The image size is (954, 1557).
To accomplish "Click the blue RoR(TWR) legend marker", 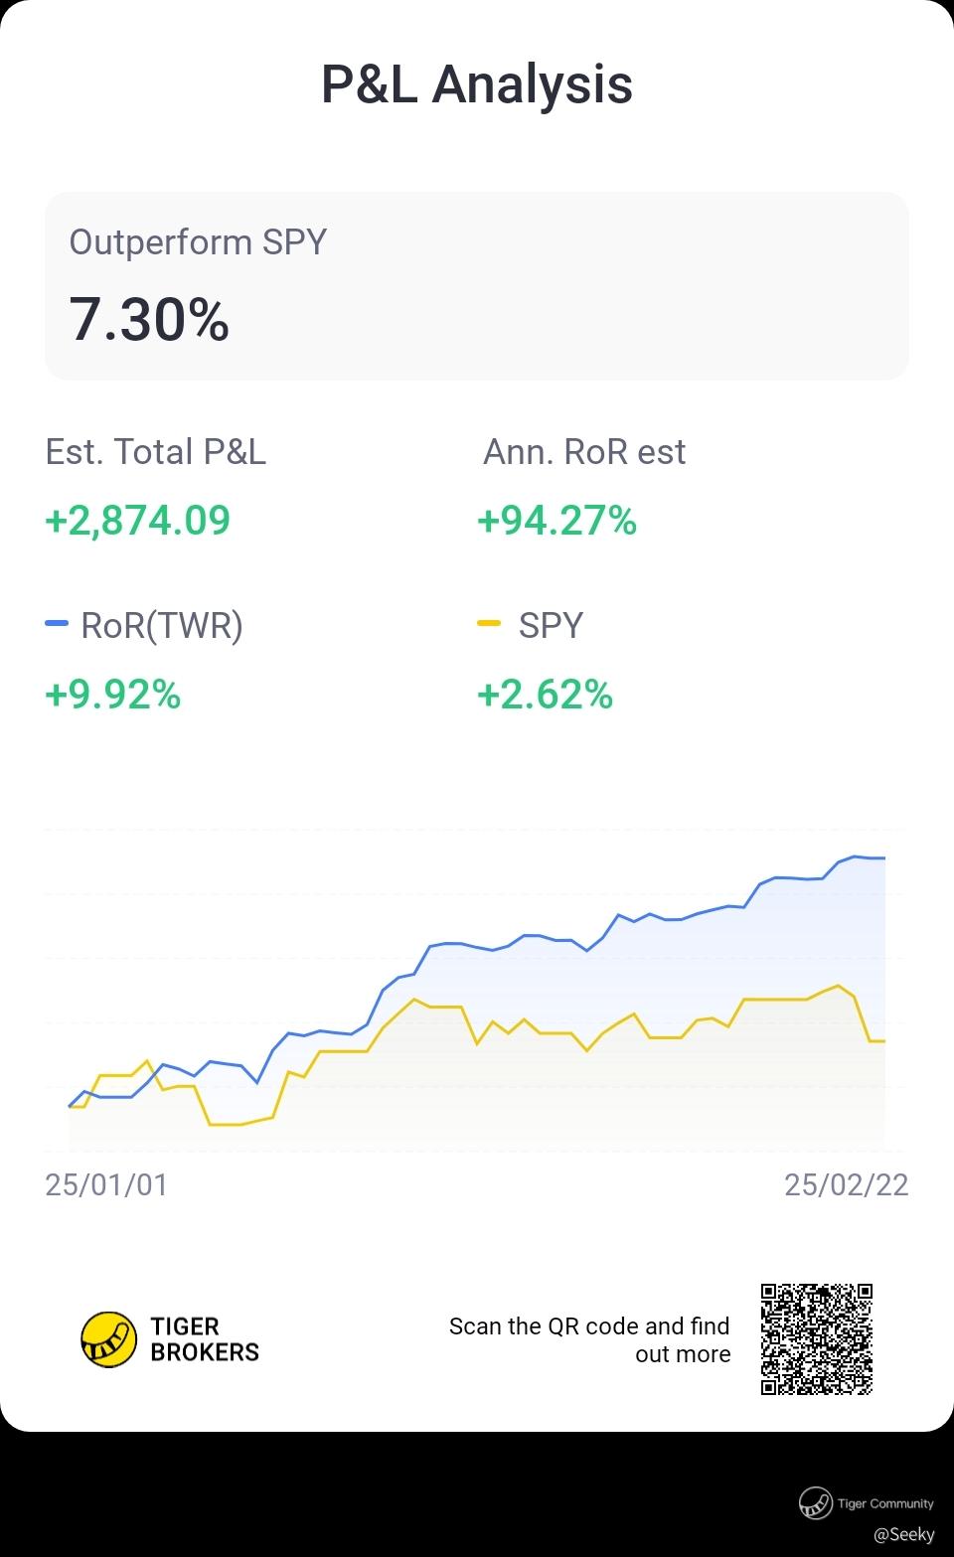I will pyautogui.click(x=57, y=624).
